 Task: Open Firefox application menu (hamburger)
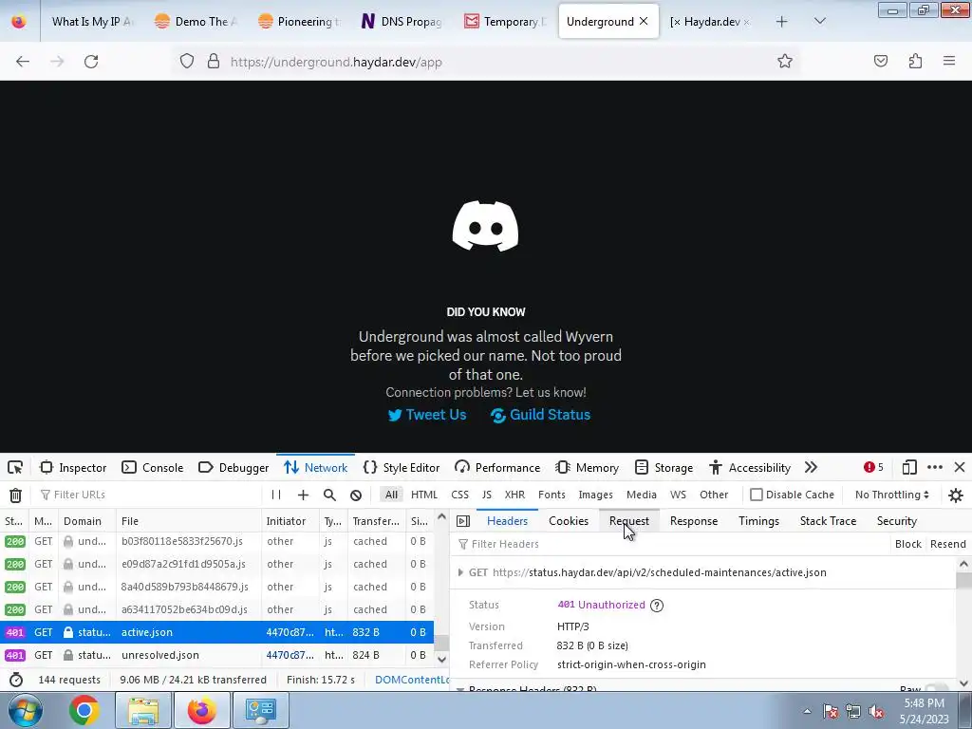click(x=948, y=61)
